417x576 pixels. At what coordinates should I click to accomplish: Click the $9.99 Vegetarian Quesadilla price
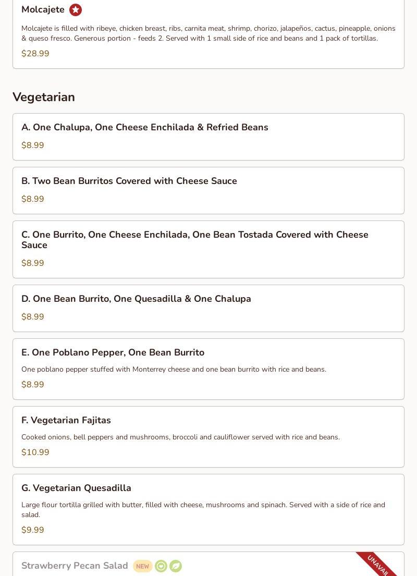pos(33,530)
